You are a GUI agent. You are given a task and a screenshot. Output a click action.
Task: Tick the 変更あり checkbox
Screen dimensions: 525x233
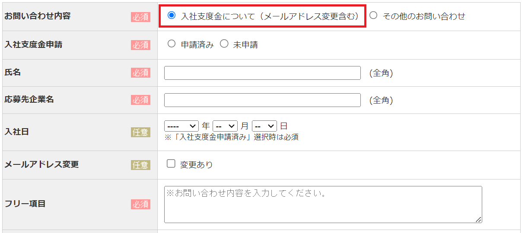point(171,164)
